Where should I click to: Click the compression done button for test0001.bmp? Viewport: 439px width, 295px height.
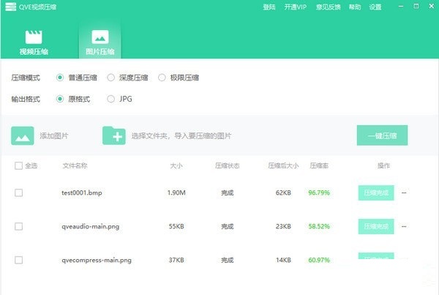375,193
